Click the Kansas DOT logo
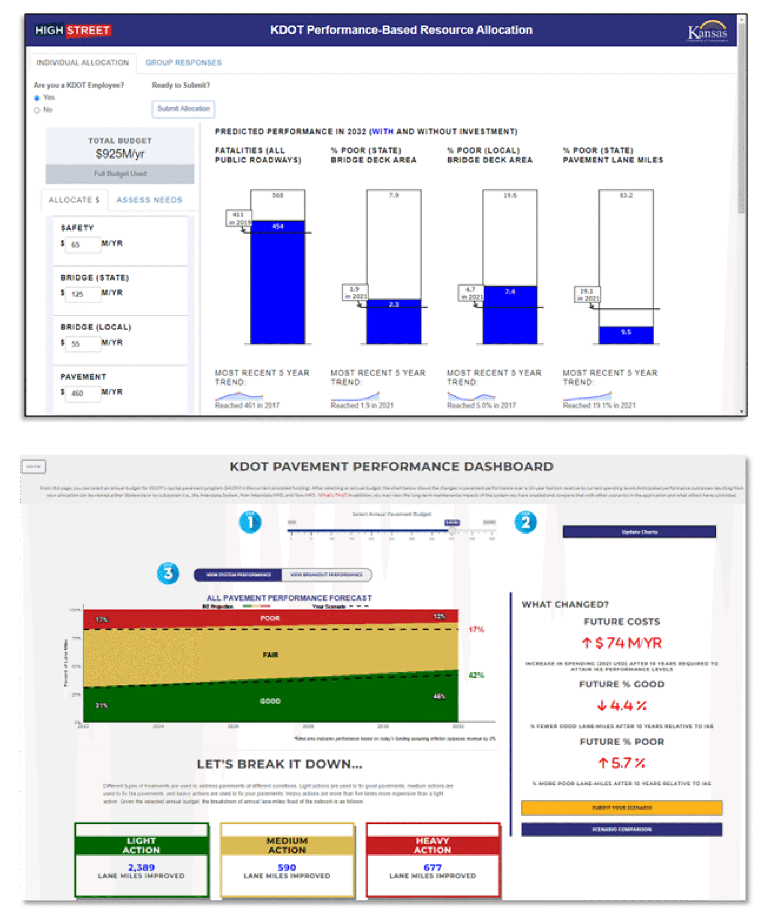The width and height of the screenshot is (763, 915). point(707,32)
